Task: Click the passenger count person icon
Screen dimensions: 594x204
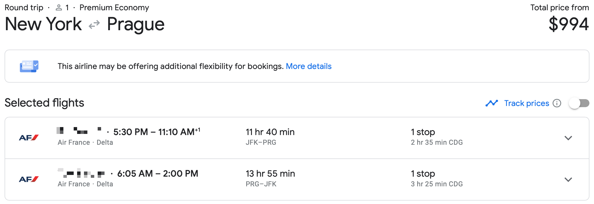Action: click(x=59, y=7)
